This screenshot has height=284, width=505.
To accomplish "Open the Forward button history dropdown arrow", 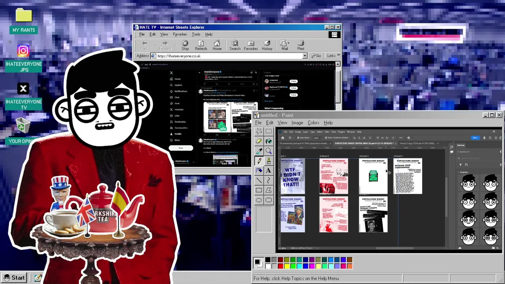I will 175,45.
